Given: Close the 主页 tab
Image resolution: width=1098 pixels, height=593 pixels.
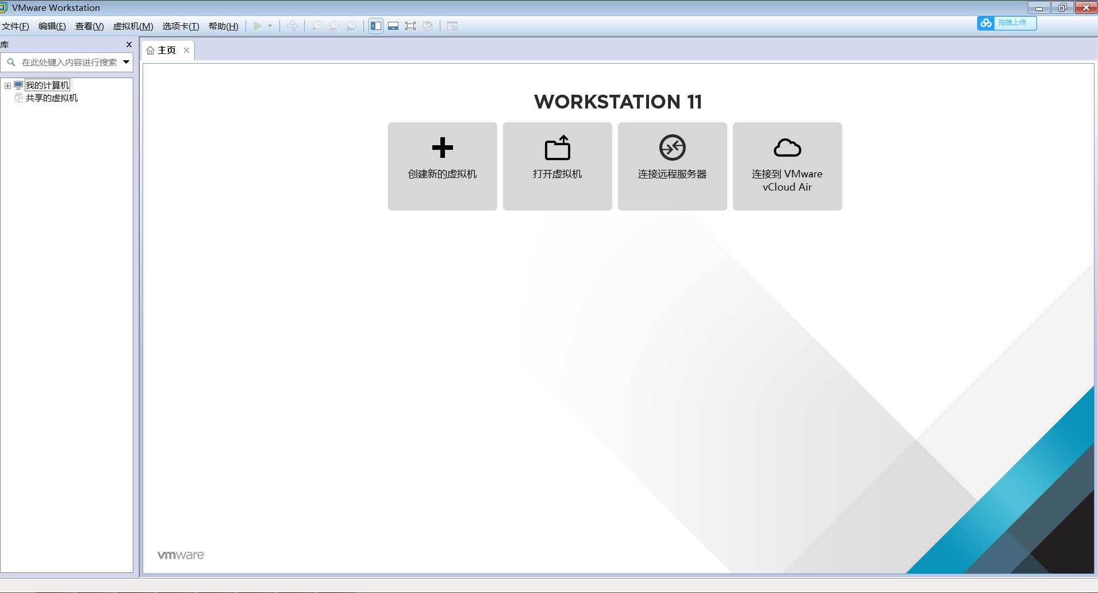Looking at the screenshot, I should coord(186,51).
